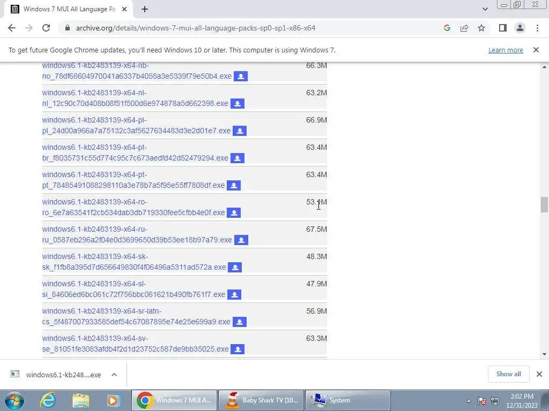Open the ru-ru x64 language pack link
Viewport: 549px width, 411px height.
click(137, 234)
